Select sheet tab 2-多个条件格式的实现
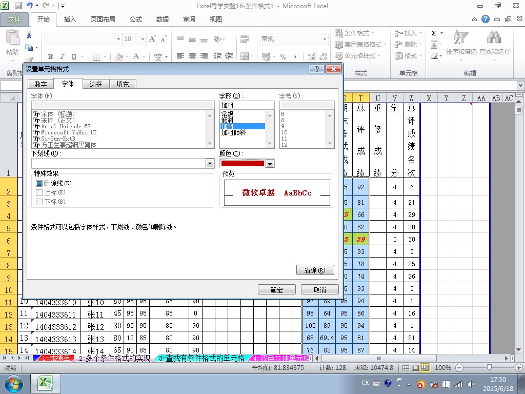The height and width of the screenshot is (394, 525). click(114, 358)
